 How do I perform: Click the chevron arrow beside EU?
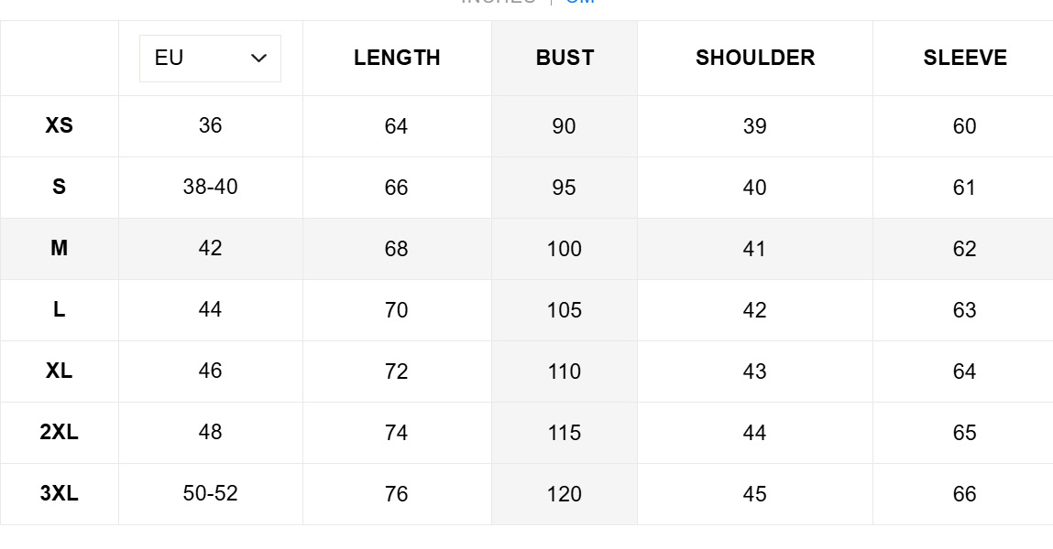[258, 59]
